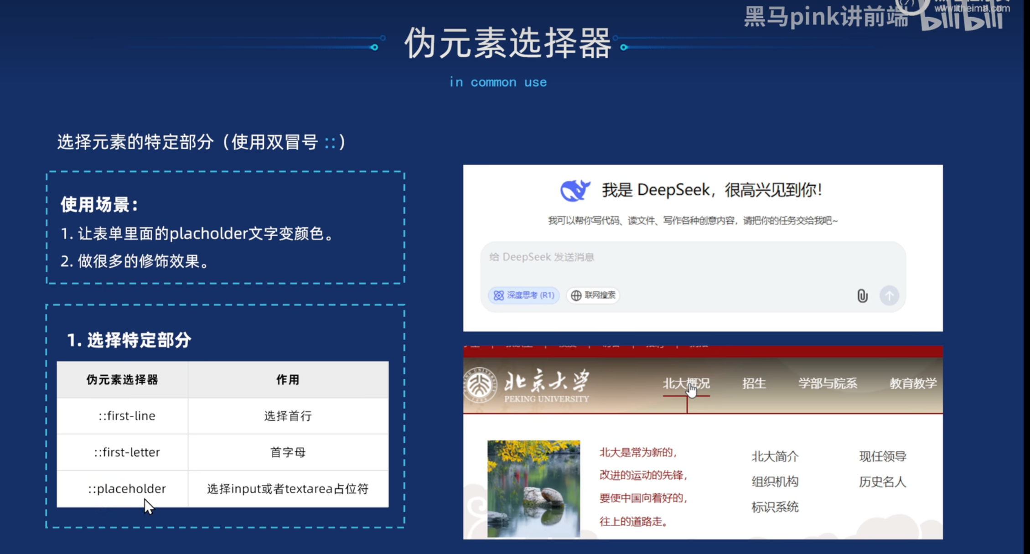This screenshot has height=554, width=1030.
Task: Toggle the 联网搜索 option
Action: coord(593,295)
